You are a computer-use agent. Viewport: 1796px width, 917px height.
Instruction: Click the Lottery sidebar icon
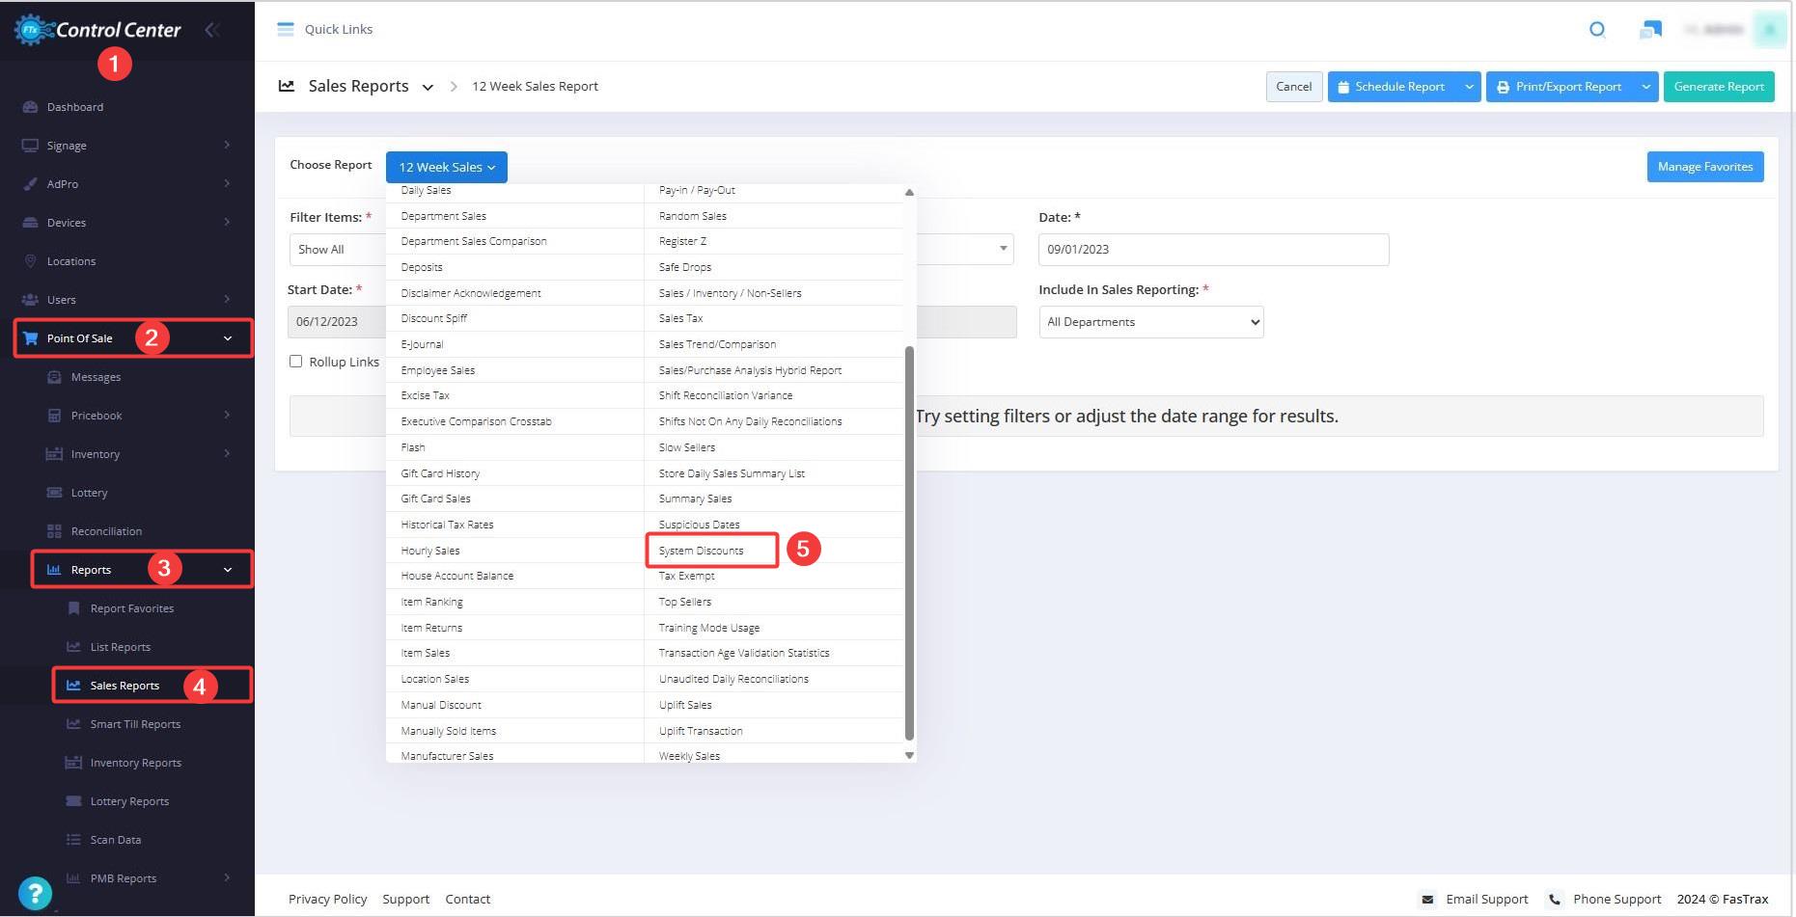pyautogui.click(x=54, y=493)
